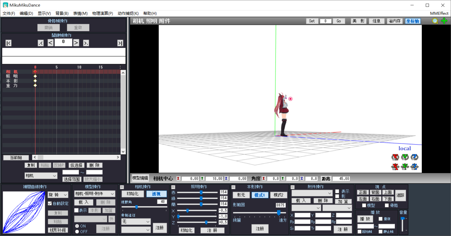Open the 显示(V) menu
The width and height of the screenshot is (451, 236).
[x=44, y=13]
